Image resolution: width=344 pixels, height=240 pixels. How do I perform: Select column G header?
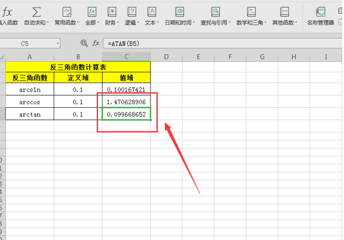tap(262, 57)
